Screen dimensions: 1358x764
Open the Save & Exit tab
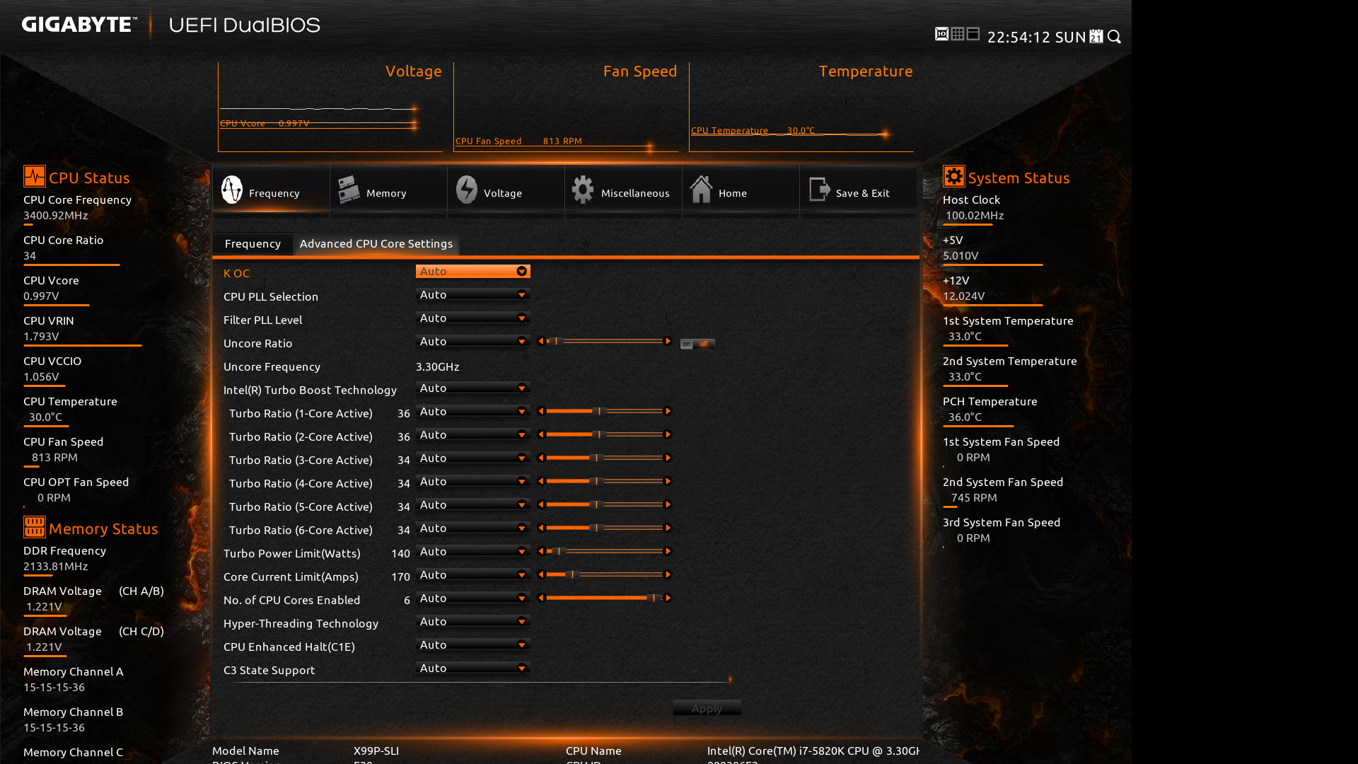pyautogui.click(x=857, y=190)
